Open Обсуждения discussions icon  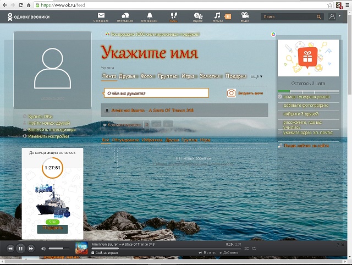(x=125, y=17)
